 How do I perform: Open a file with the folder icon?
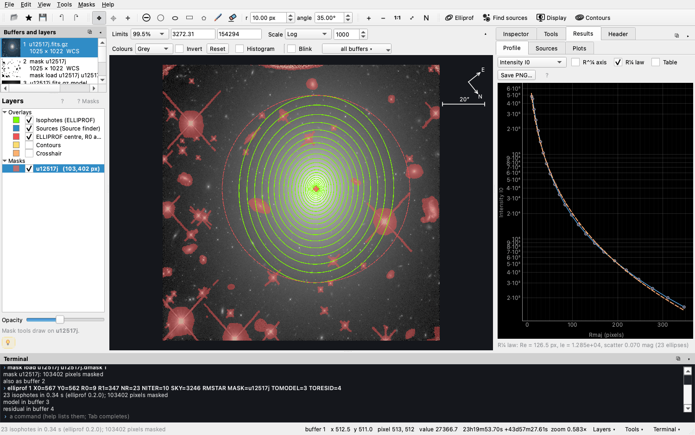tap(14, 18)
